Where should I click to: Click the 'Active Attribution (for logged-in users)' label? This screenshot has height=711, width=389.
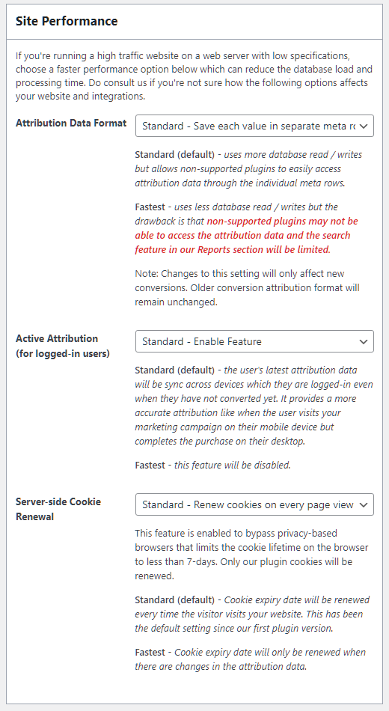(x=63, y=346)
